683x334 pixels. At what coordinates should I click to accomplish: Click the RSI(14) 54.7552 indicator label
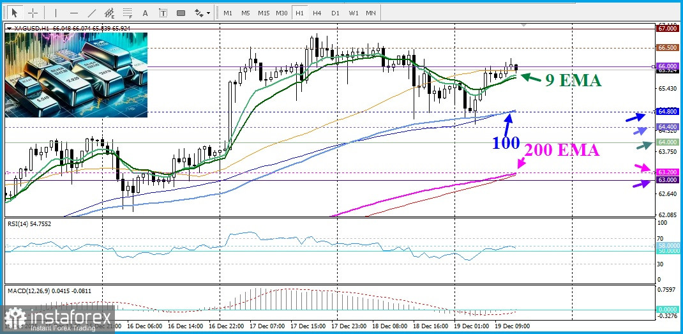31,224
